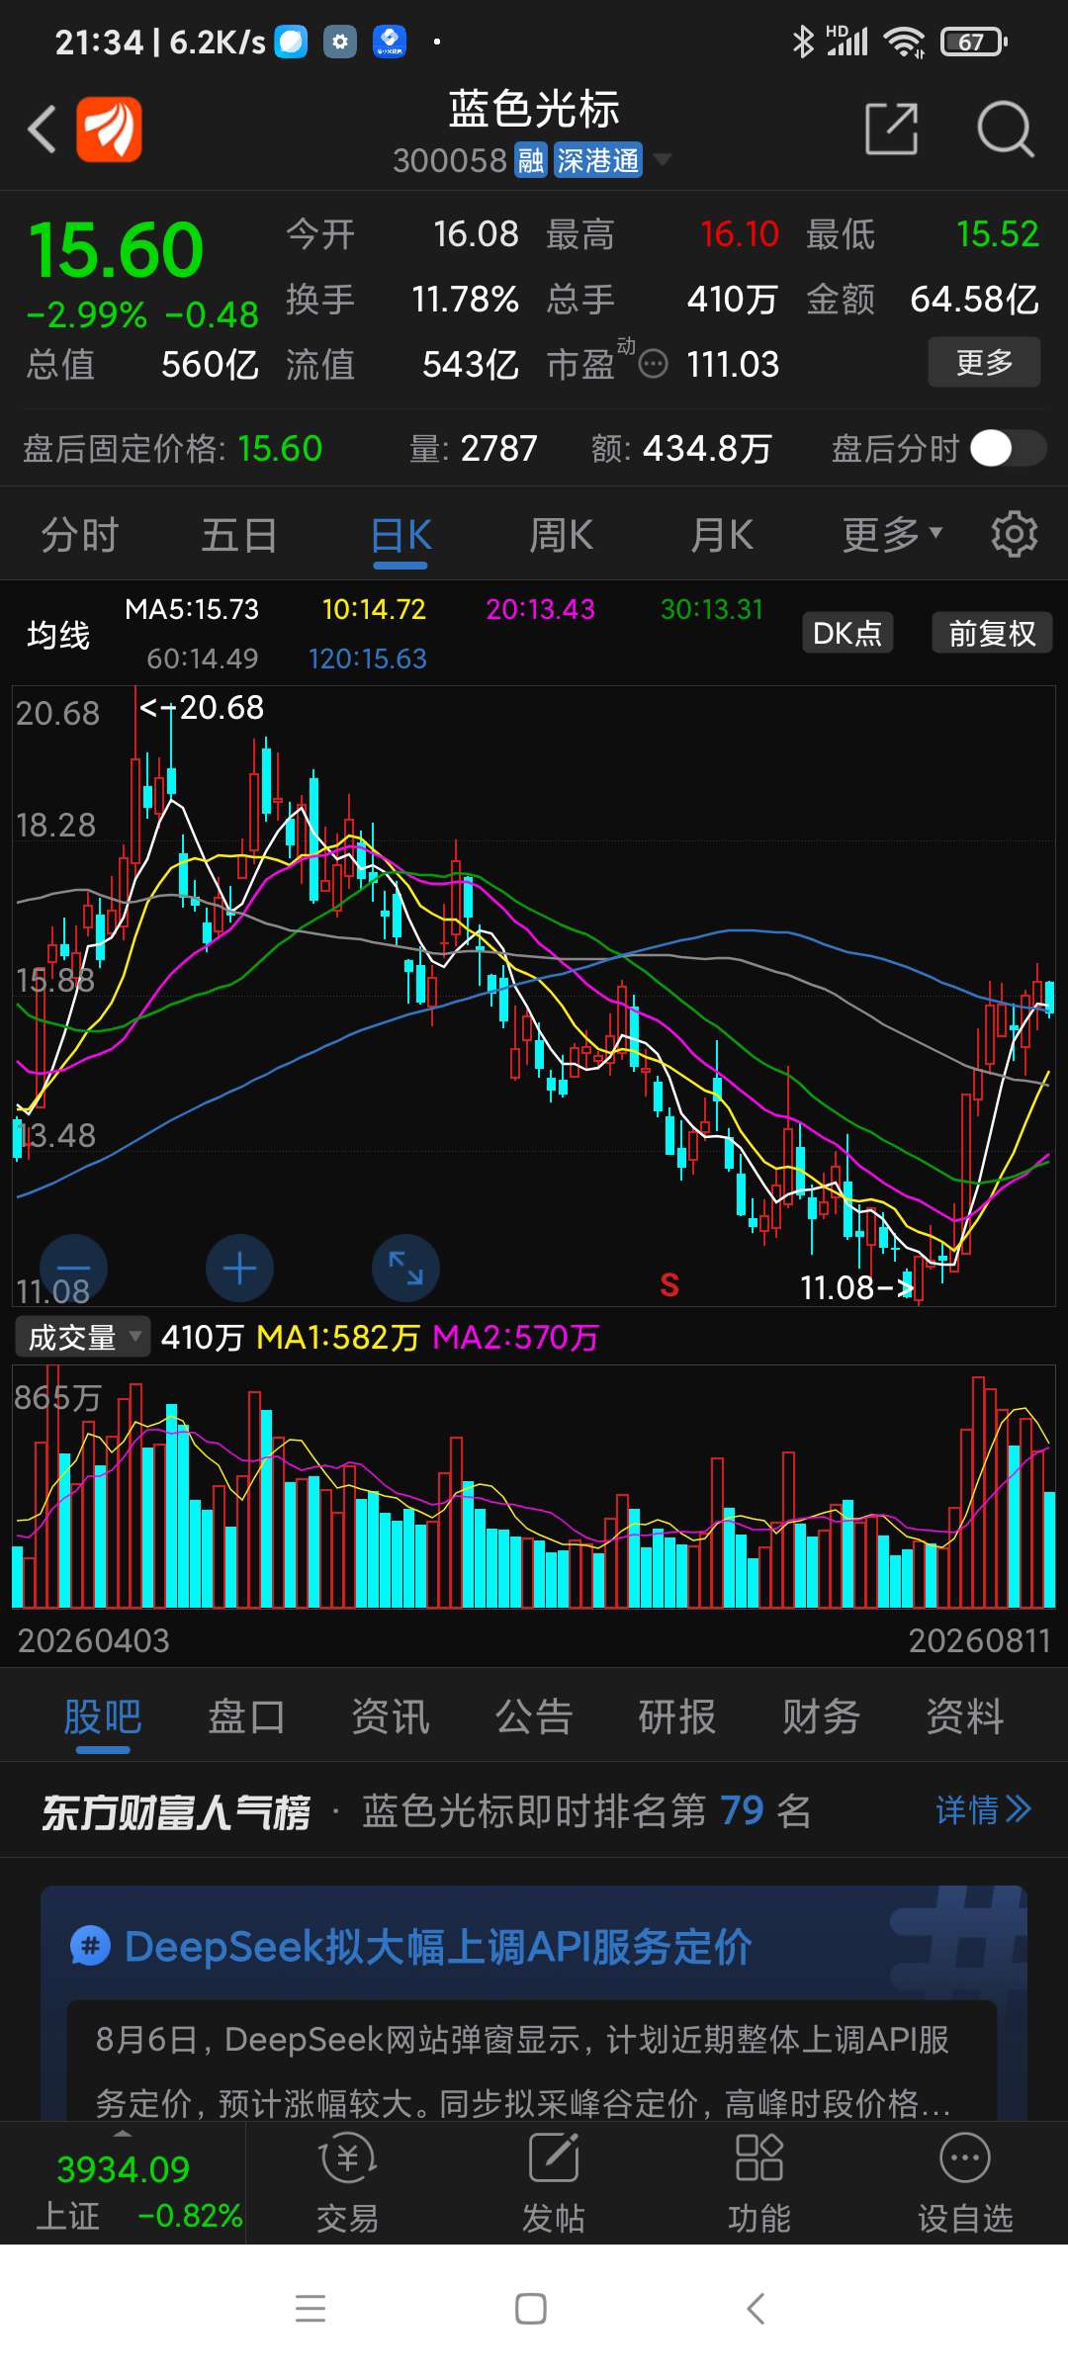
Task: Tap the latest candlestick on K-line chart
Action: (x=1049, y=997)
